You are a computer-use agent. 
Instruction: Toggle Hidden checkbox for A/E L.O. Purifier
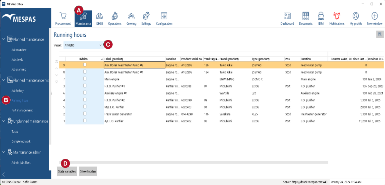(x=85, y=121)
